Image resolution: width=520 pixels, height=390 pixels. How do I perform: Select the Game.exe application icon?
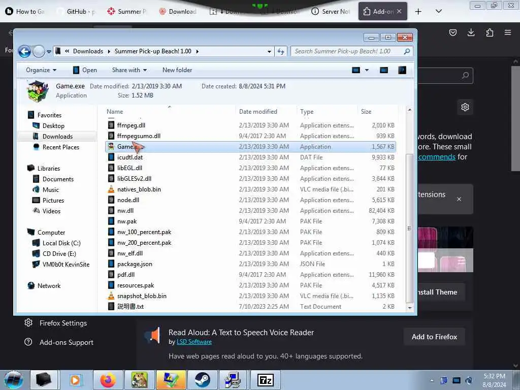click(x=111, y=147)
